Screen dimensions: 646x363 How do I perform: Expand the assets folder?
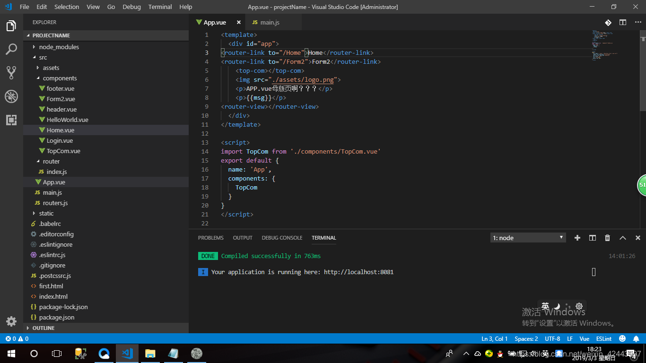pos(106,68)
